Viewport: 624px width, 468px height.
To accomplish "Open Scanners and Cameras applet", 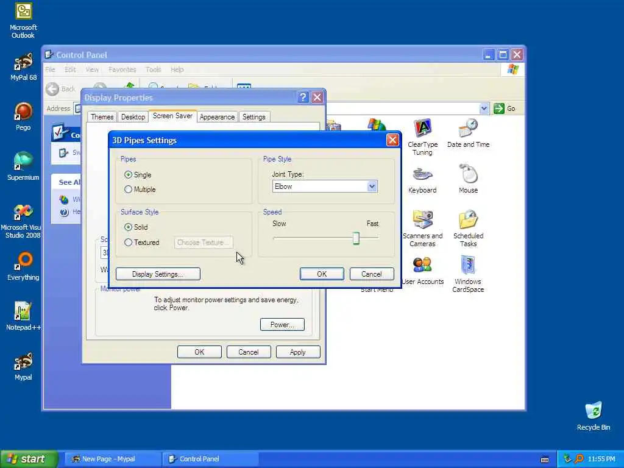I will 423,229.
